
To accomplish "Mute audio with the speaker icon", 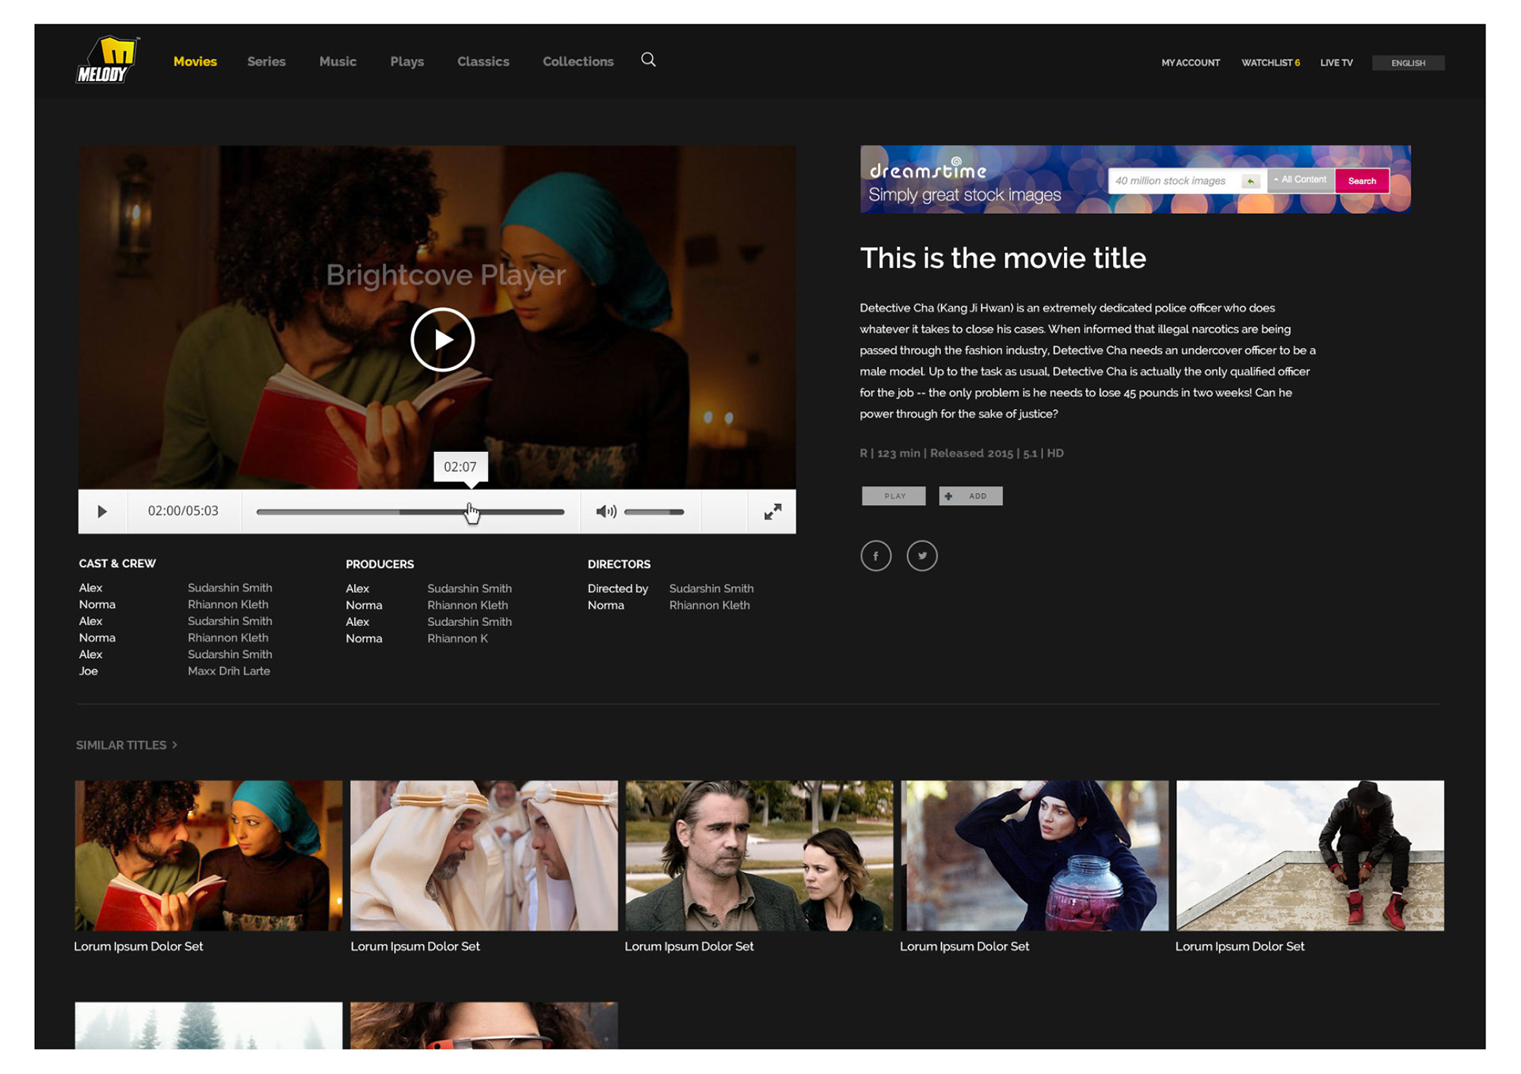I will click(x=606, y=512).
